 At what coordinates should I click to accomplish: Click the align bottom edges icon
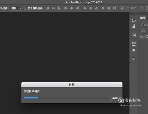coord(59,8)
